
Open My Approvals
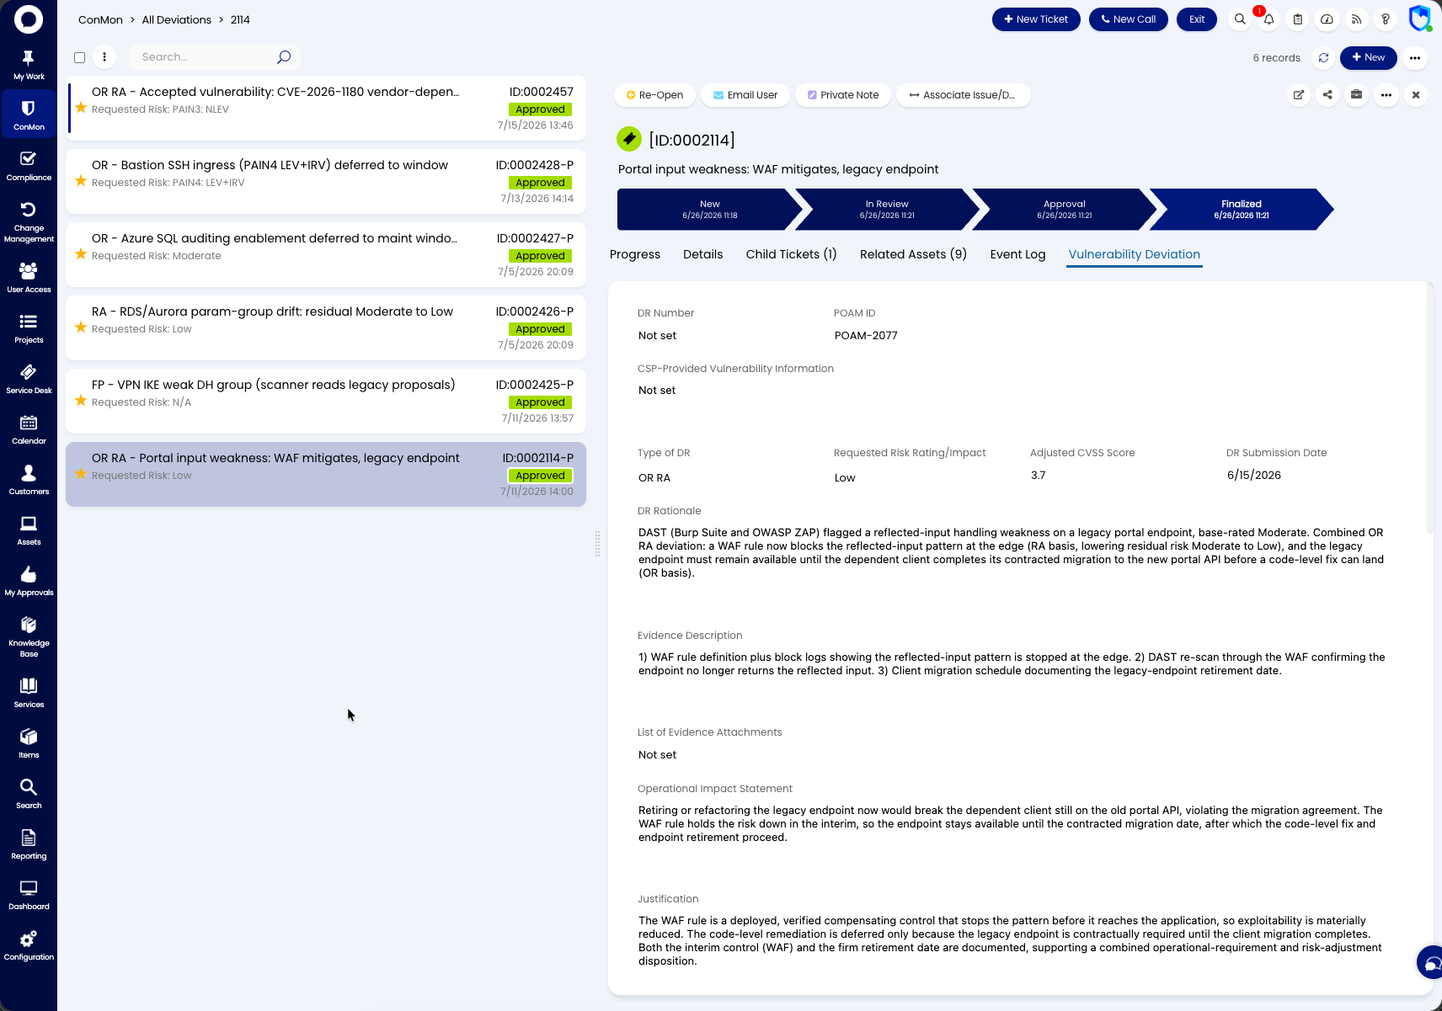point(29,581)
